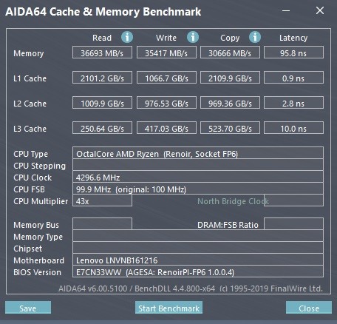Minimize the AIDA64 benchmark window
337x324 pixels.
tap(286, 10)
